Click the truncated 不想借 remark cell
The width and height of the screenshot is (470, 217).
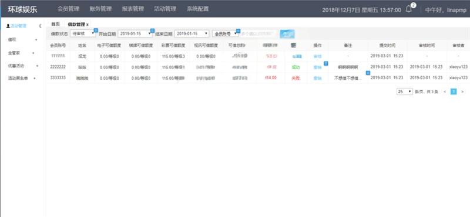pos(348,78)
